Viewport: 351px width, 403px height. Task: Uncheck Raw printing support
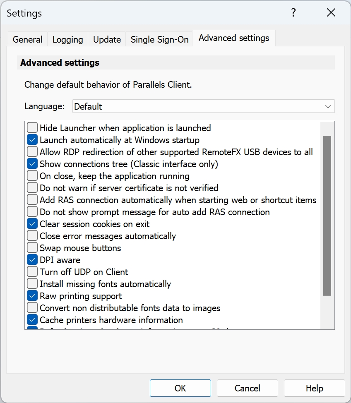[32, 296]
